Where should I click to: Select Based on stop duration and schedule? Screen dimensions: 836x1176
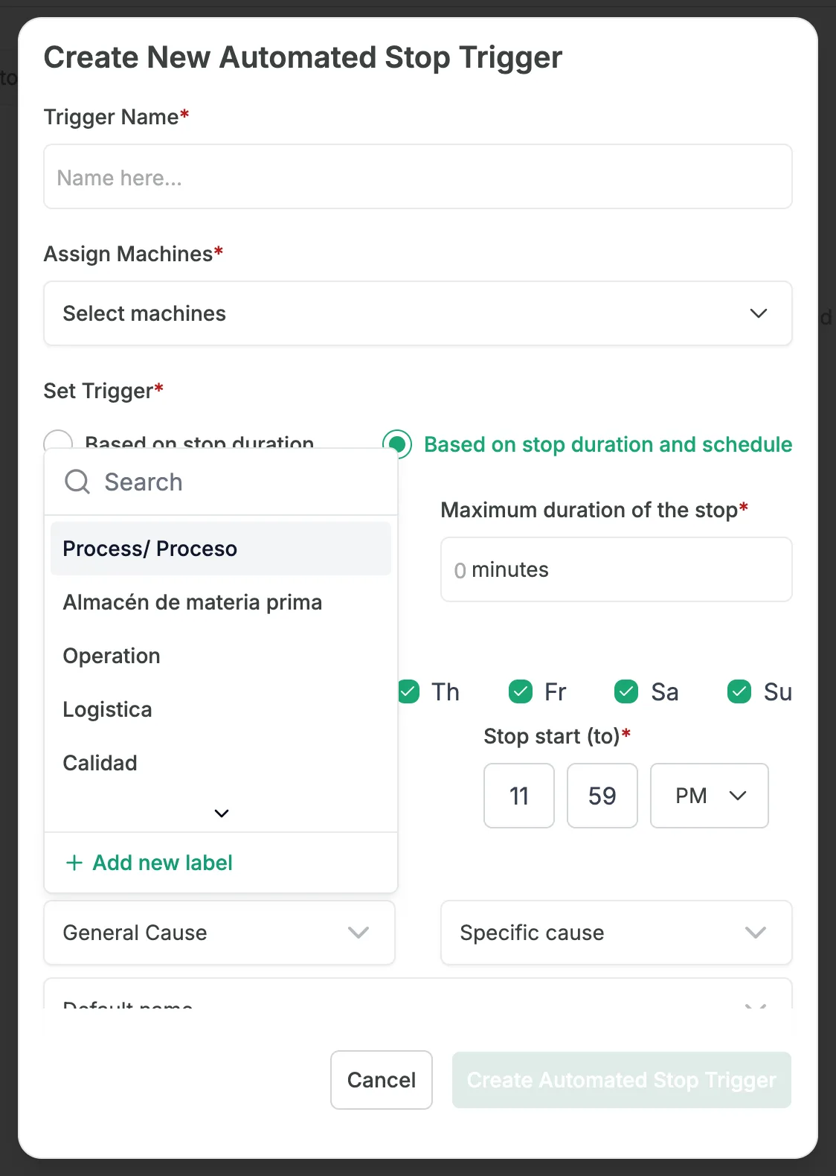(397, 444)
